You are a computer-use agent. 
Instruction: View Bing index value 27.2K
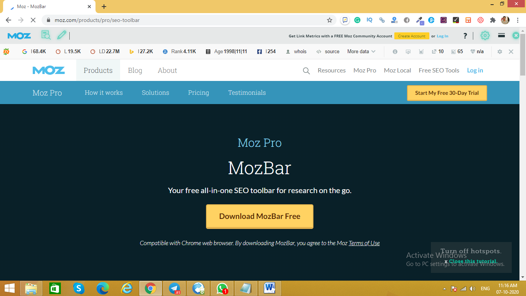point(141,51)
